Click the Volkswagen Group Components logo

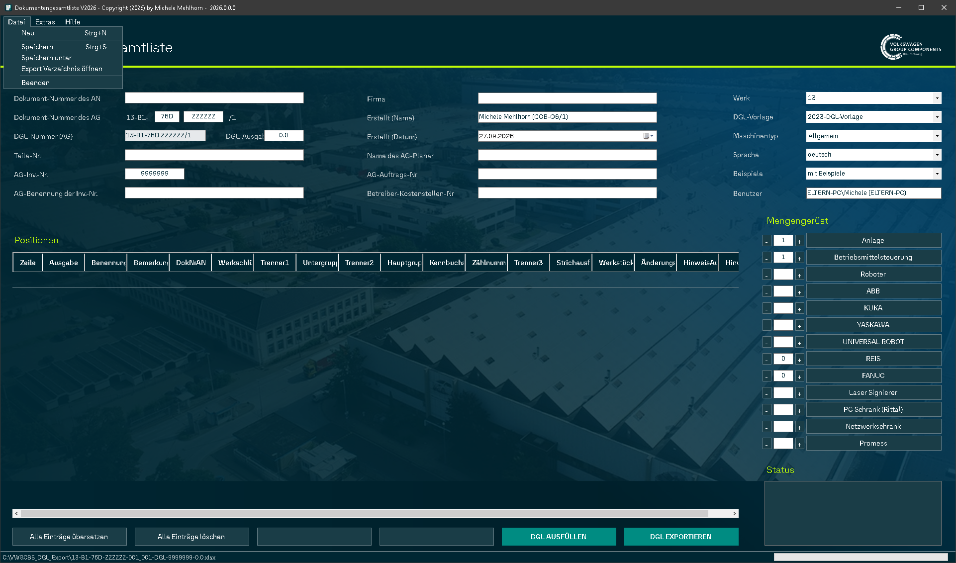[910, 47]
